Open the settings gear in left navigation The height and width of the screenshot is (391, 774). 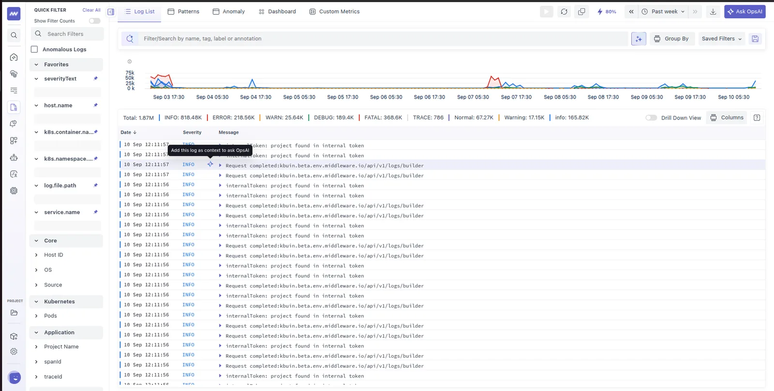(14, 351)
